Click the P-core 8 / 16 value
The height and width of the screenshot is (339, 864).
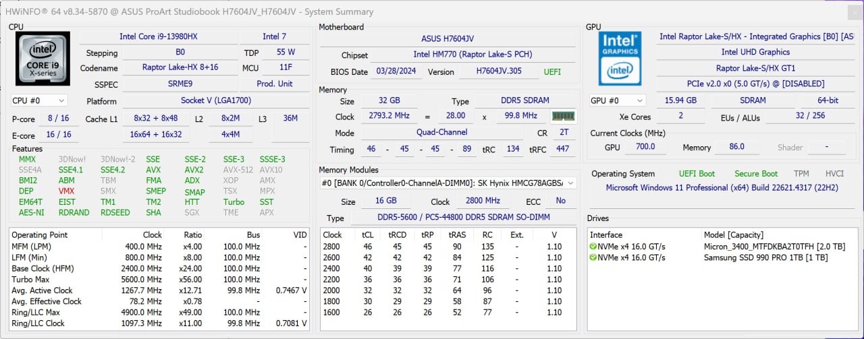click(59, 119)
